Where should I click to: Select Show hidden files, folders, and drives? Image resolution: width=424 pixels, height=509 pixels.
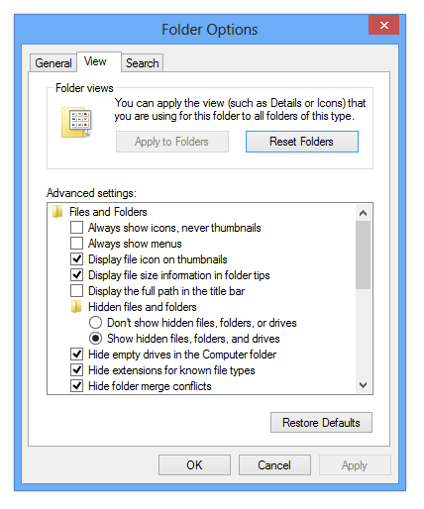pyautogui.click(x=95, y=339)
